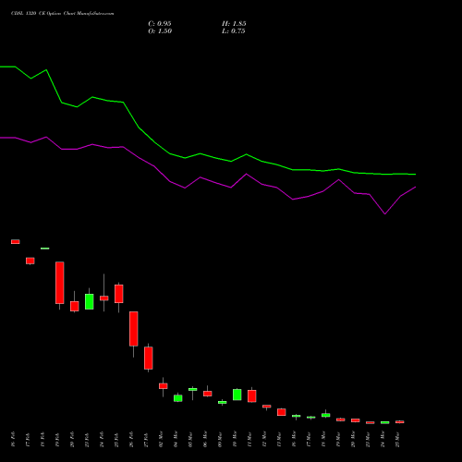Click the close value 'C: 0.95'
This screenshot has height=462, width=462.
click(x=160, y=24)
